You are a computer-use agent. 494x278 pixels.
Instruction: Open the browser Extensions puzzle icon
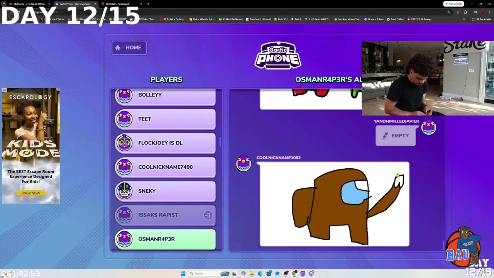coord(465,12)
